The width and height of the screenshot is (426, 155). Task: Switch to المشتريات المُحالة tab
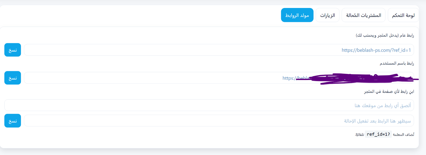pos(363,15)
